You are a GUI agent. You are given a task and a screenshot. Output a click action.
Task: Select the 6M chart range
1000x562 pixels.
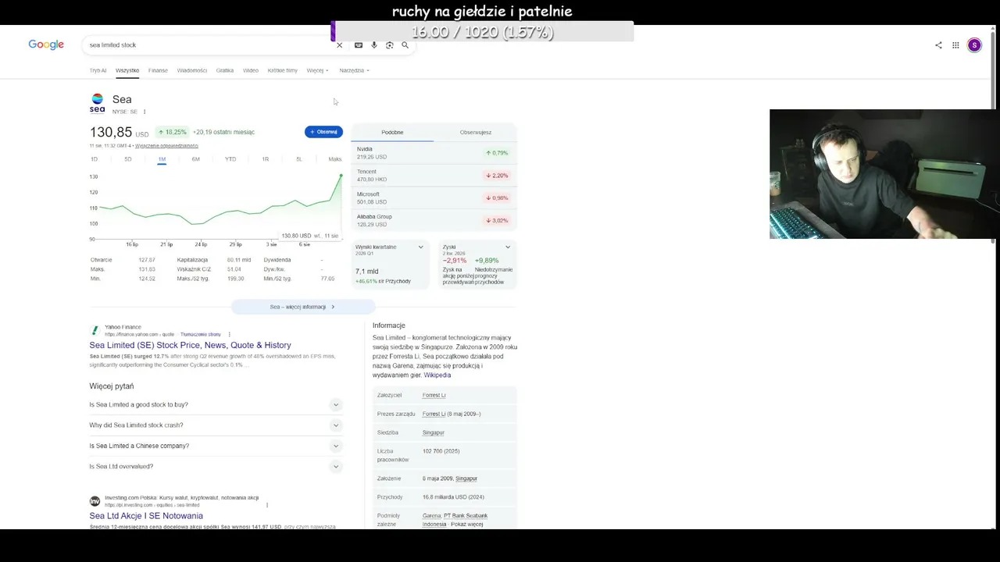coord(196,159)
